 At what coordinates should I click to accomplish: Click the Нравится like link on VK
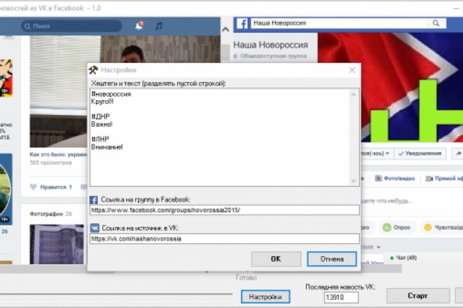56,187
